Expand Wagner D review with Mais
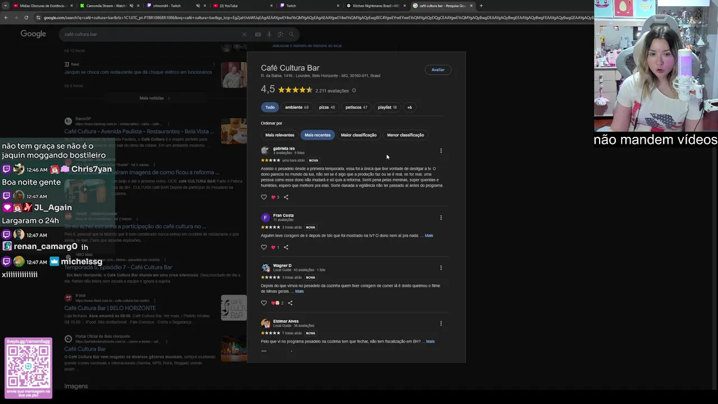The image size is (718, 404). [300, 291]
